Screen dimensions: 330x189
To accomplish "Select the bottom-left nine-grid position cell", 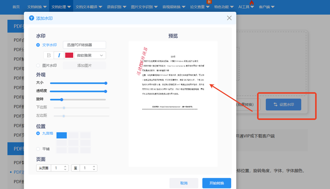I will [x=62, y=150].
